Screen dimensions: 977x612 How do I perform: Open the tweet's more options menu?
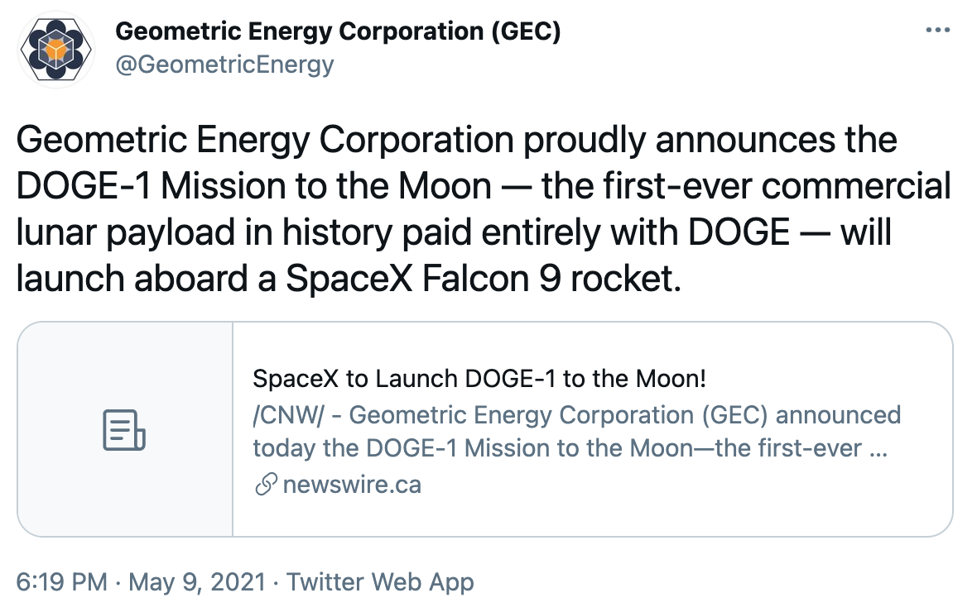(x=936, y=30)
